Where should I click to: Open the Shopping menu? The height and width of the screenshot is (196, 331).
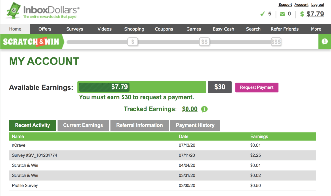134,29
